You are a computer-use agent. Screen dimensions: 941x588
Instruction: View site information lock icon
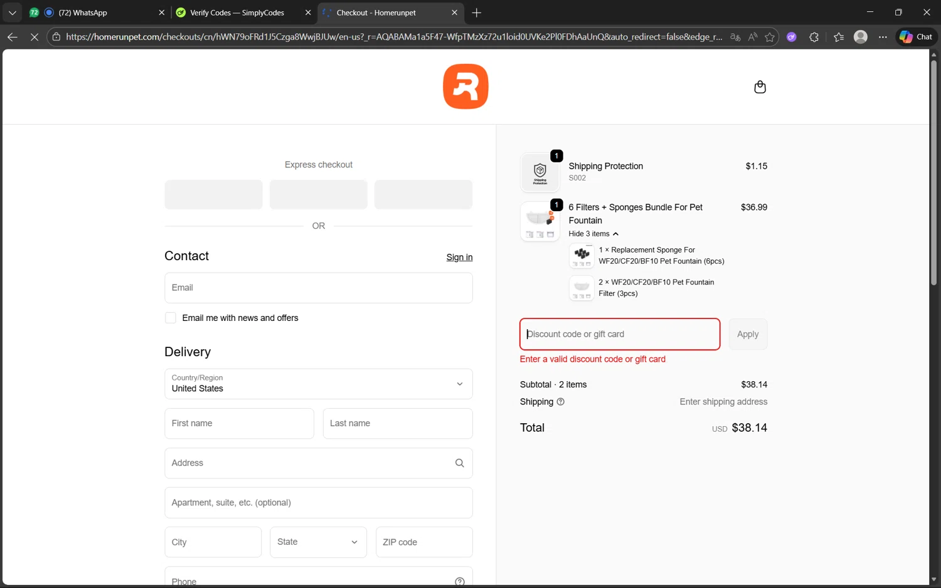coord(56,37)
